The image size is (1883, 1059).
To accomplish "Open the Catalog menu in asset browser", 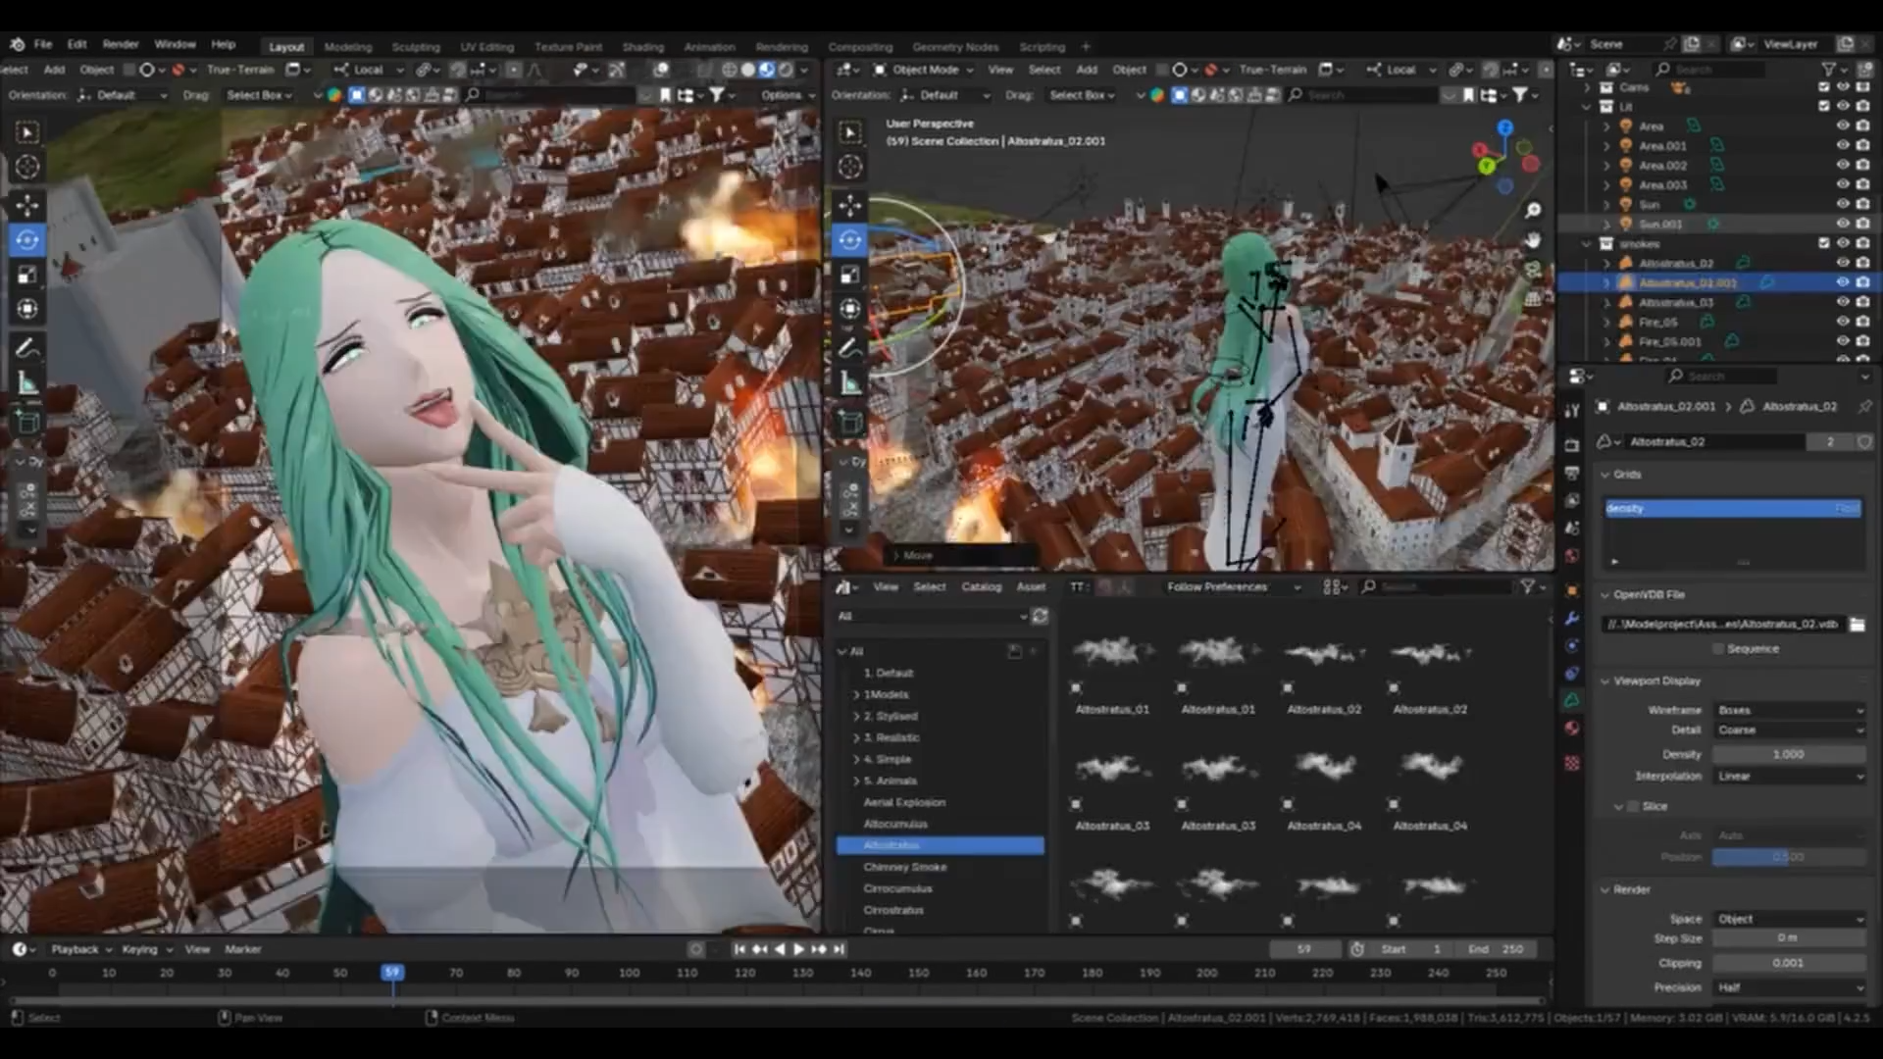I will tap(982, 586).
